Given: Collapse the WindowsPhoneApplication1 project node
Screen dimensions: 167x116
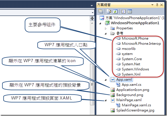Looking at the screenshot, I should click(100, 23).
